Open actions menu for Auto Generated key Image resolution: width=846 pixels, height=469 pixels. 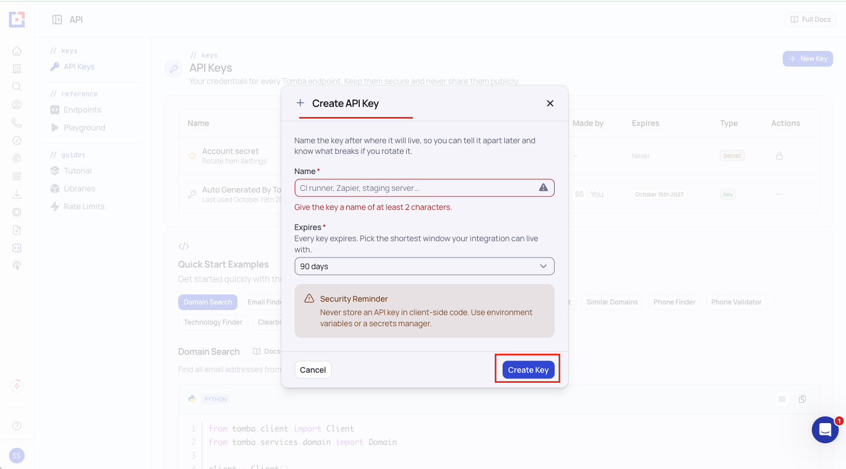[x=779, y=194]
